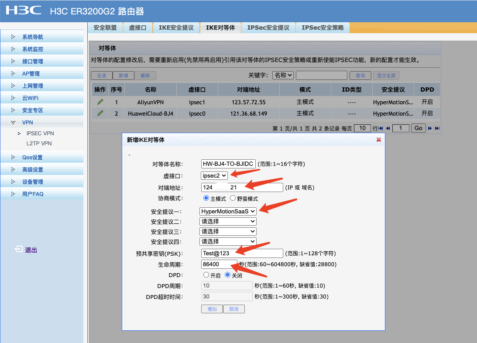477x343 pixels.
Task: Click the 删除 button
Action: coord(145,75)
